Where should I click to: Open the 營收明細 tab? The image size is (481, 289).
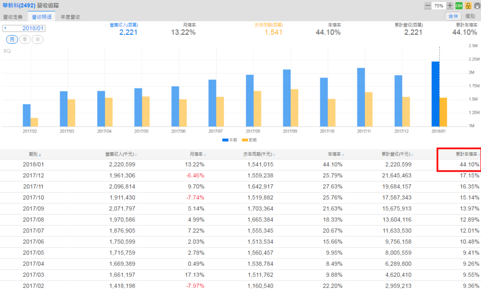(41, 17)
